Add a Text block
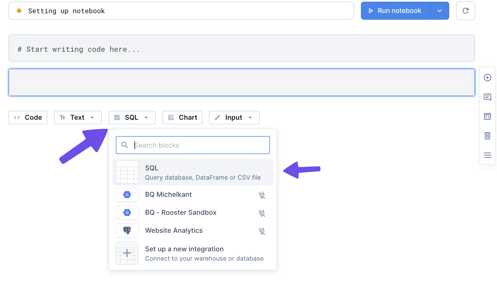This screenshot has height=298, width=497. click(78, 118)
